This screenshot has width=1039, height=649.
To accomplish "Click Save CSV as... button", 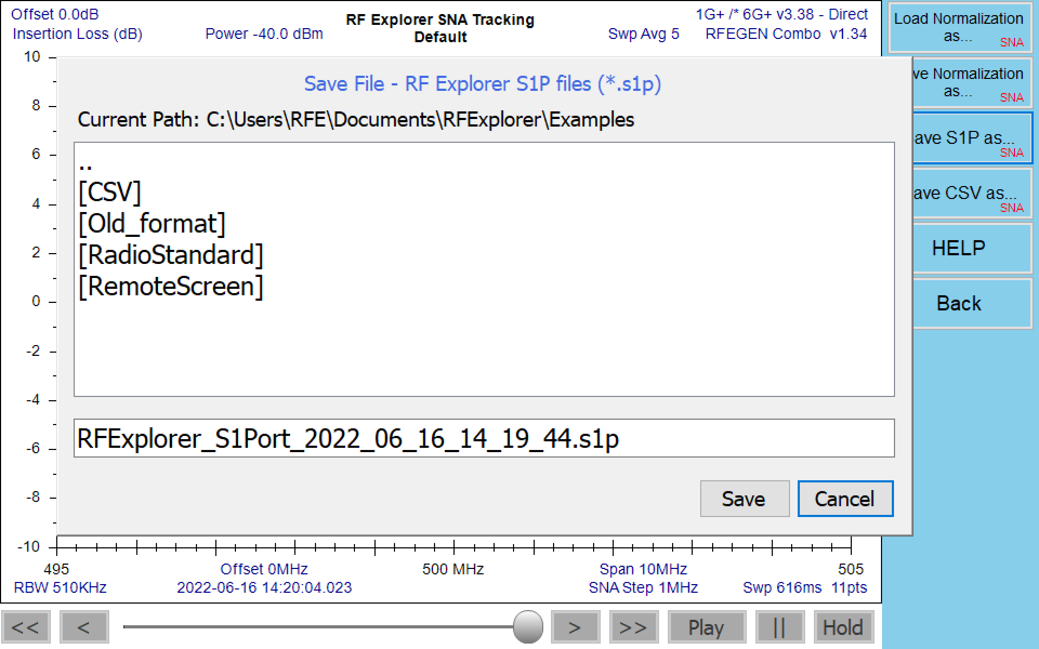I will click(972, 193).
